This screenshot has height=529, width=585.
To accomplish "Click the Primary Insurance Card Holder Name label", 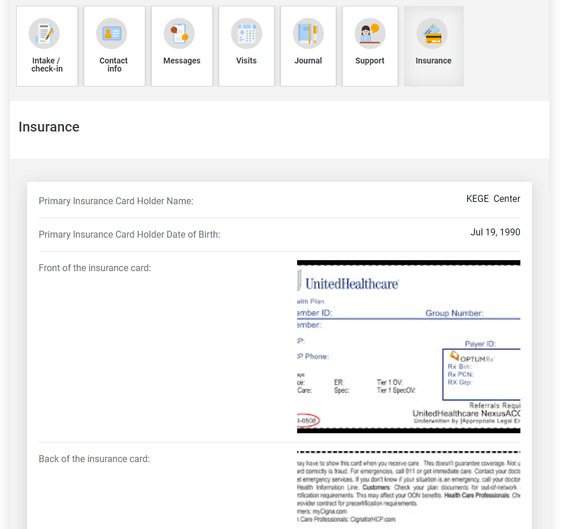I will (116, 201).
